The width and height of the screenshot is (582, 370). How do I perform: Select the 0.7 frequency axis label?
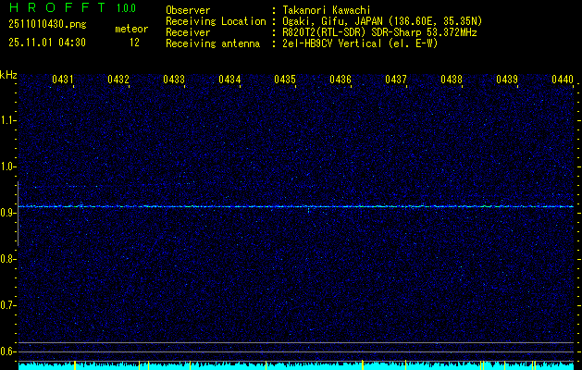8,304
